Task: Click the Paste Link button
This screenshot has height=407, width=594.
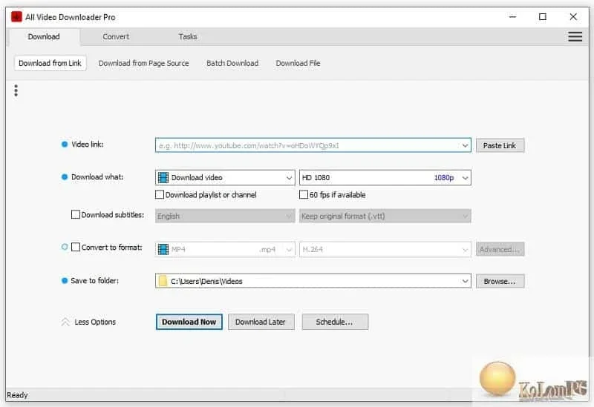Action: [500, 145]
